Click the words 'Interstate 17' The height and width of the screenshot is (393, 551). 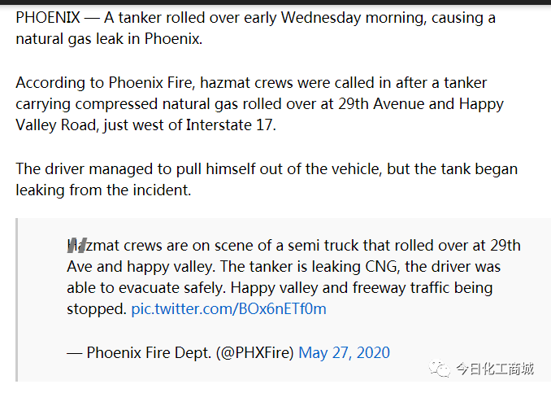click(x=229, y=125)
